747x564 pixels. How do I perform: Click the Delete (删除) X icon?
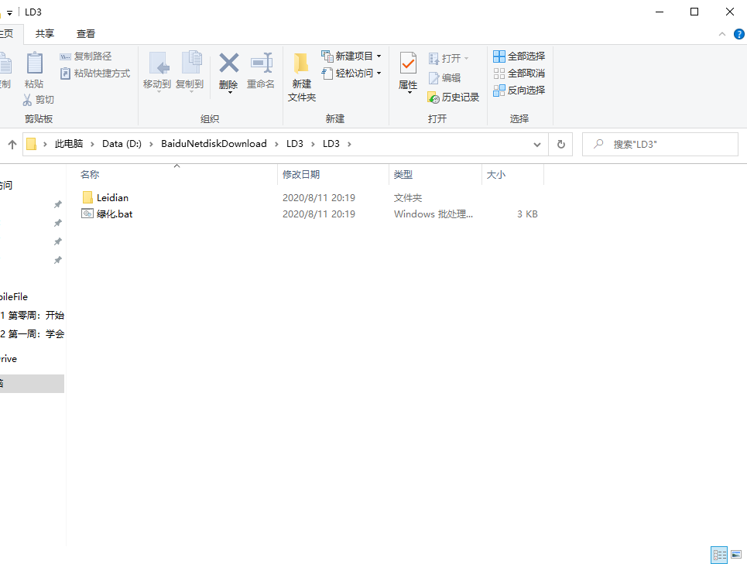tap(228, 63)
